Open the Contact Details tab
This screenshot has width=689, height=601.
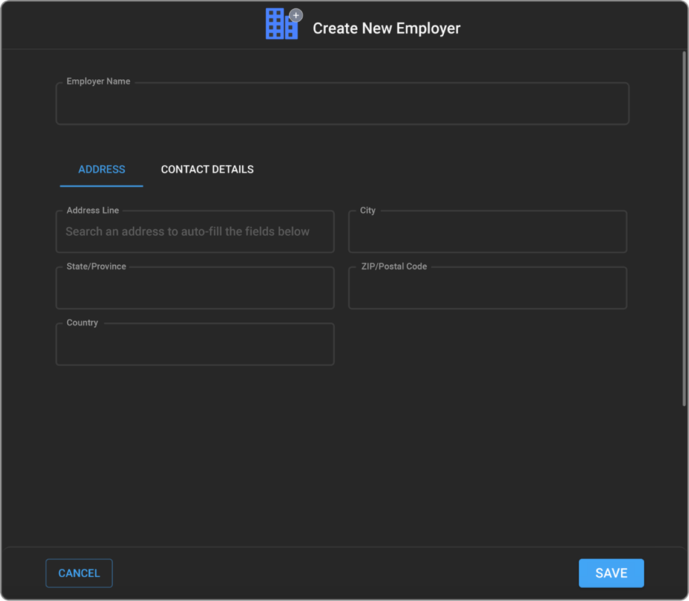[x=207, y=169]
